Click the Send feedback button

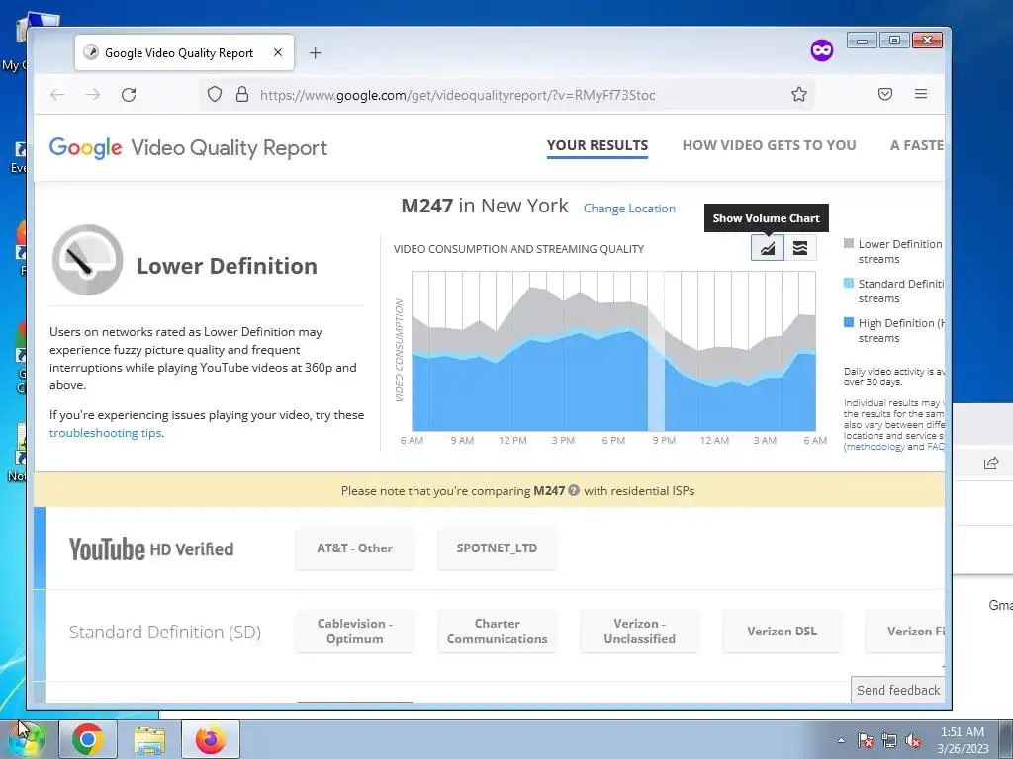pyautogui.click(x=898, y=690)
